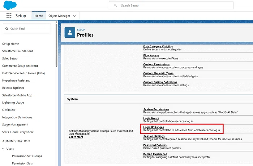Image resolution: width=253 pixels, height=166 pixels.
Task: Expand the Object Manager dropdown arrow
Action: (75, 16)
